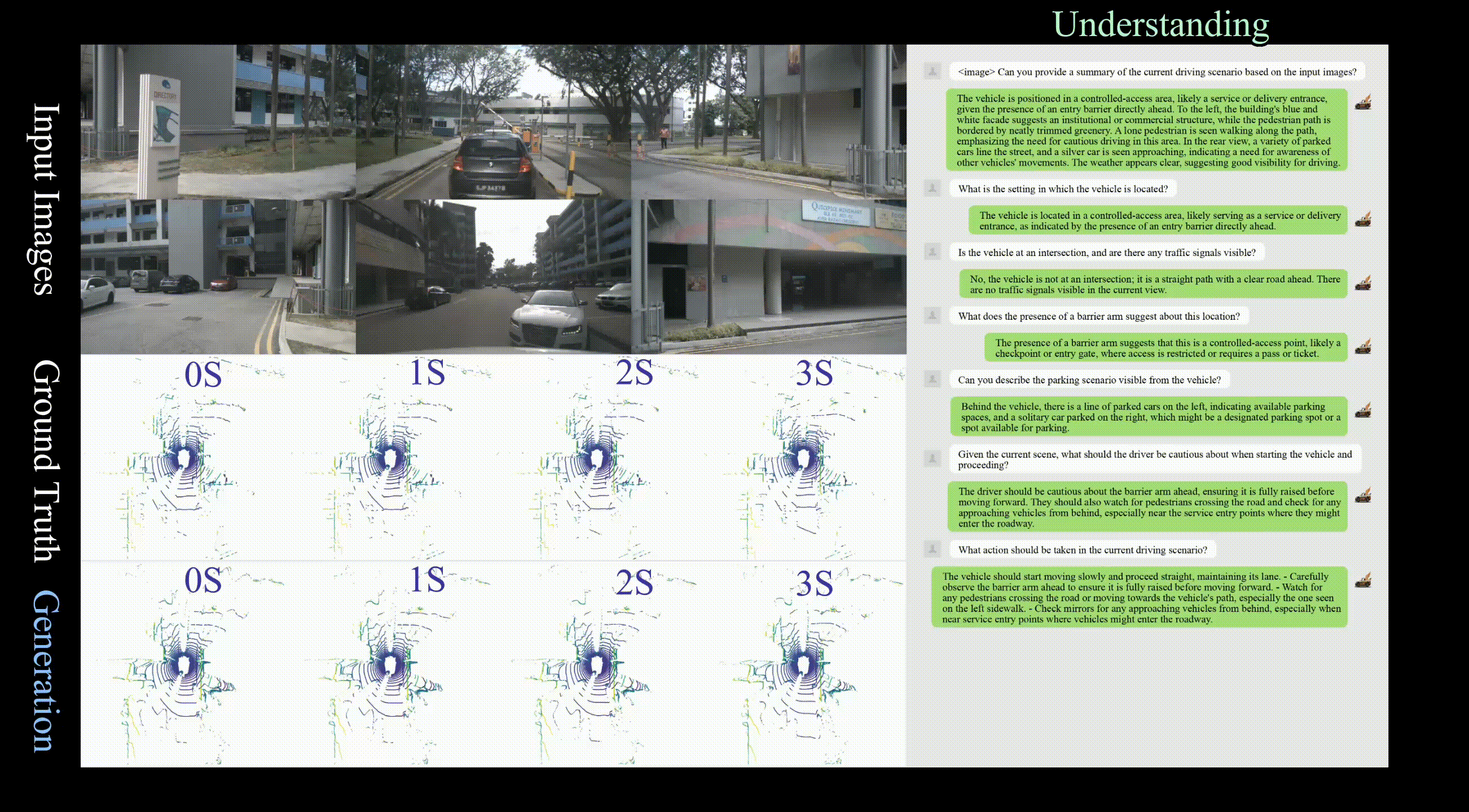
Task: Click car bot icon next to the parking scenario answer
Action: click(x=1363, y=411)
